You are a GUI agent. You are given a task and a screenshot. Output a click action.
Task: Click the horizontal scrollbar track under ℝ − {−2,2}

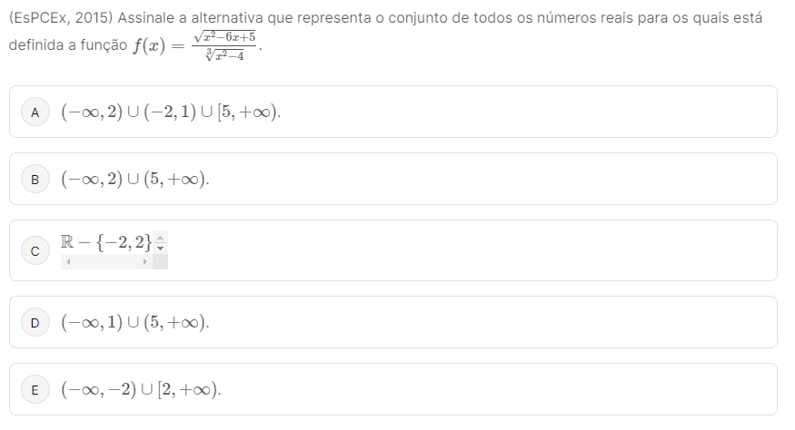106,262
